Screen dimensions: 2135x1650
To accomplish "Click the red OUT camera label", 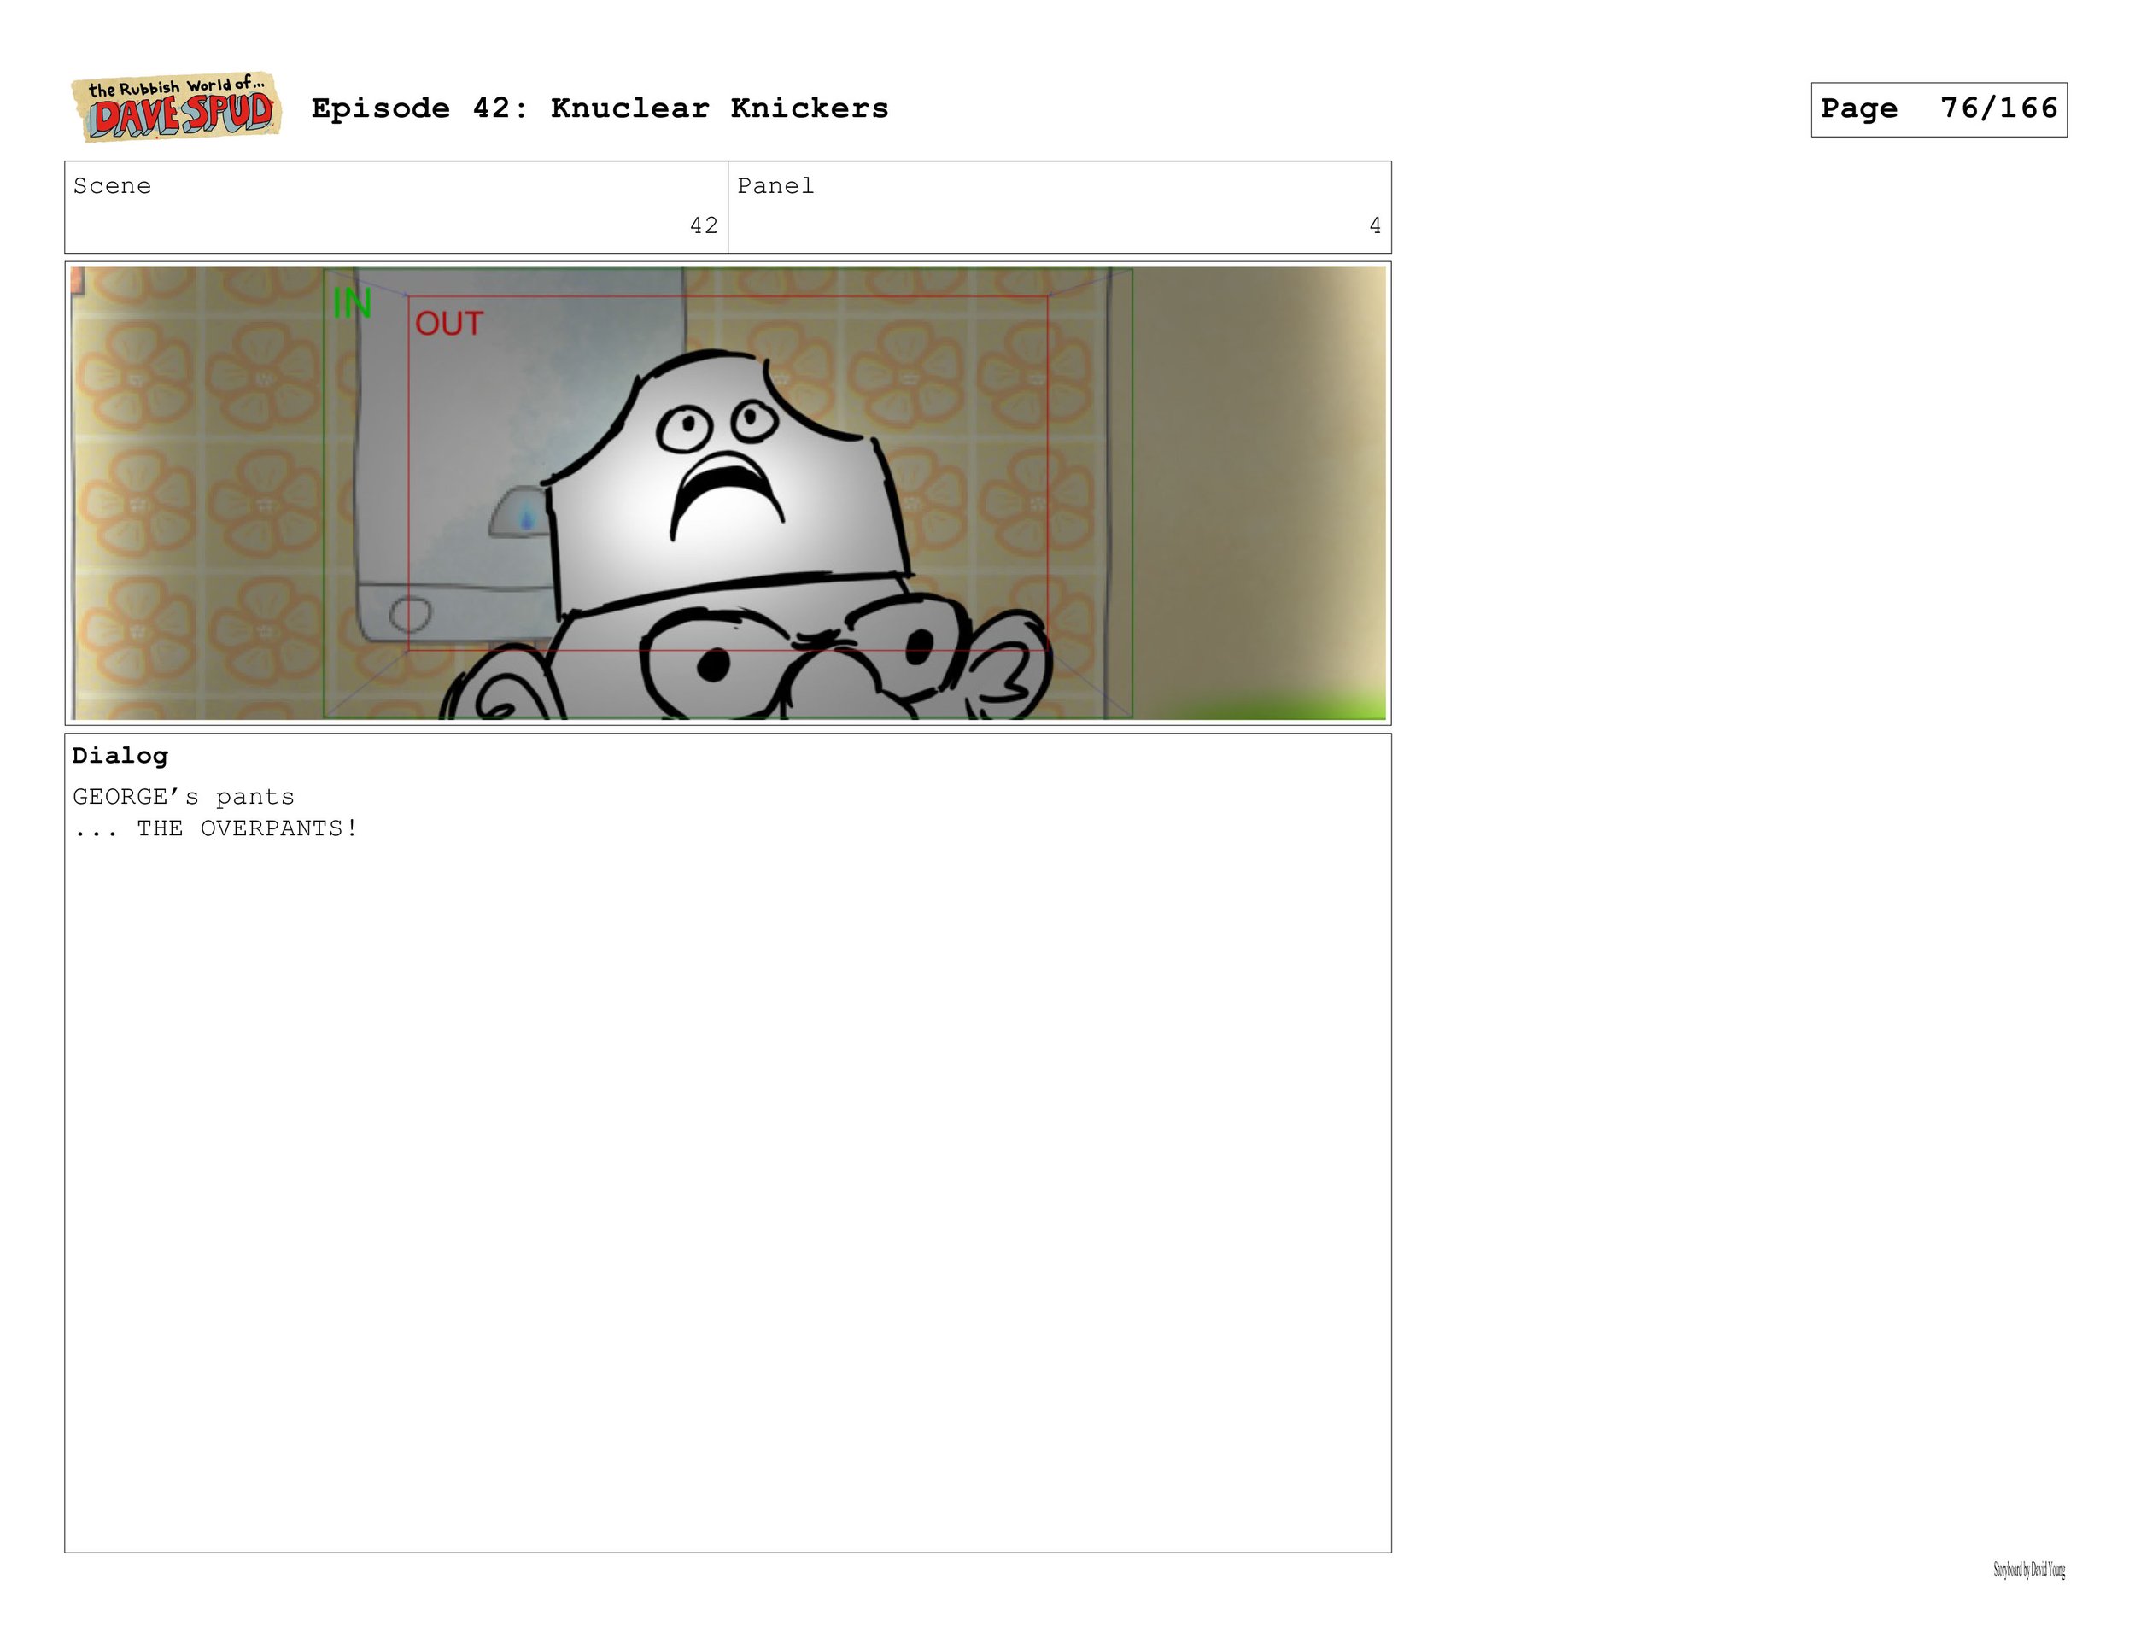I will pos(448,324).
